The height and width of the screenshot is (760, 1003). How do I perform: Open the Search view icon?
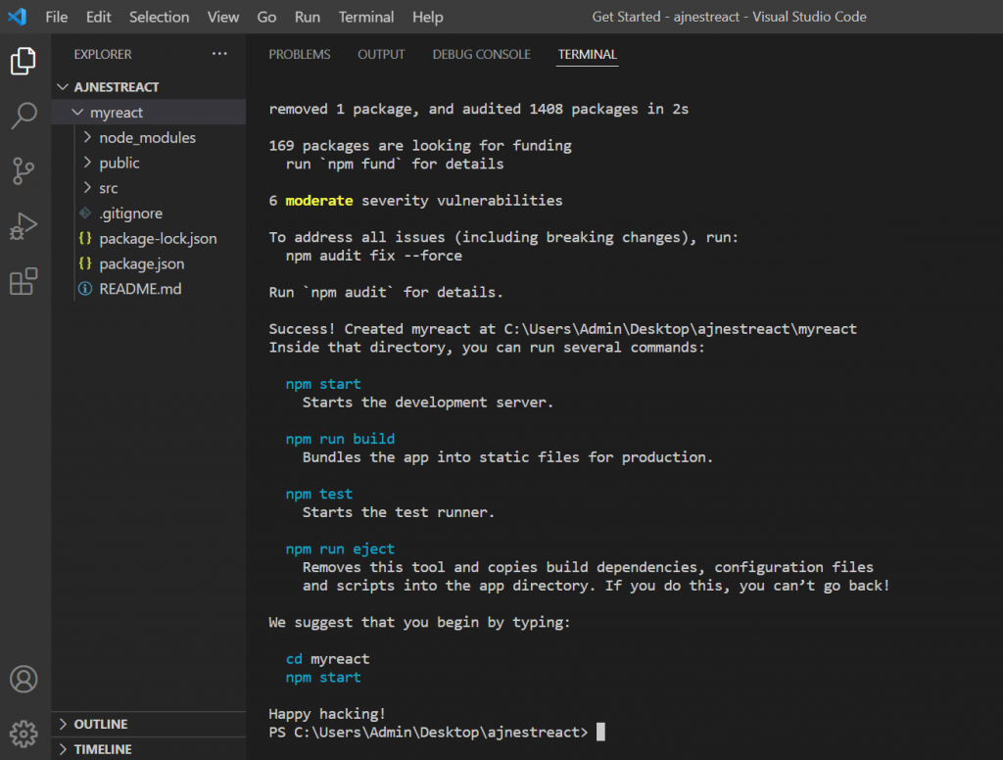coord(24,116)
